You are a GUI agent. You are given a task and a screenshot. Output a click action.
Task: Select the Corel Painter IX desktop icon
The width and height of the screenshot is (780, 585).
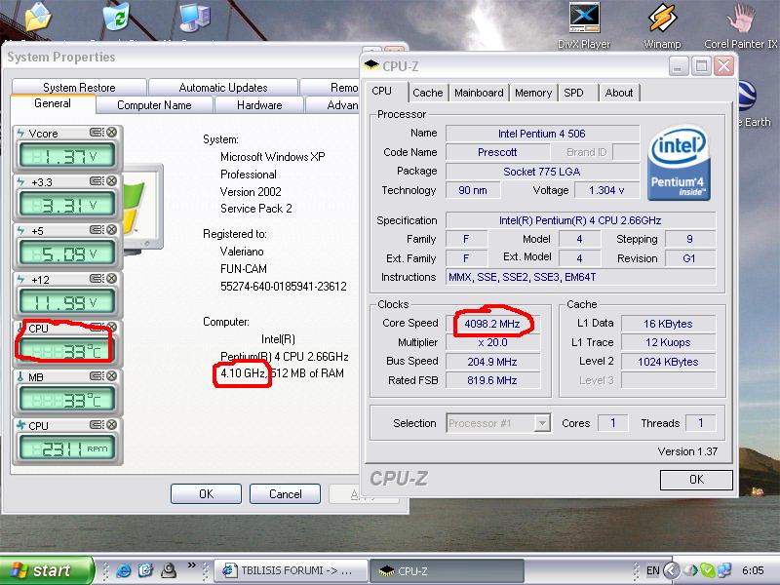pyautogui.click(x=741, y=25)
